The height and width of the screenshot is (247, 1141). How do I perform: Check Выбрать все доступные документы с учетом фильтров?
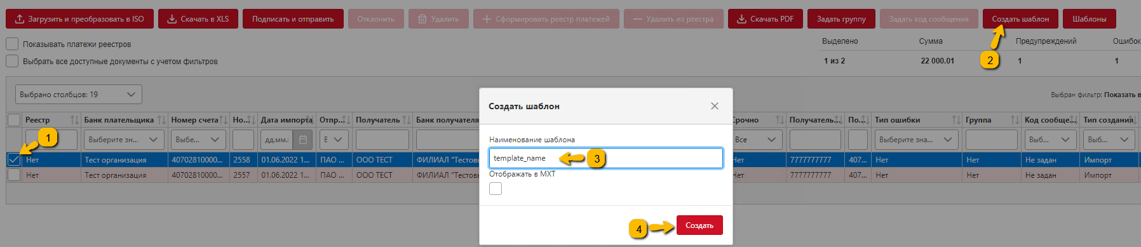pos(12,61)
